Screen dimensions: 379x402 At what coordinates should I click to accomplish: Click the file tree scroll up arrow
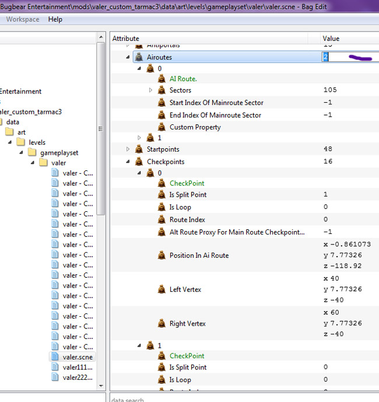click(x=101, y=37)
